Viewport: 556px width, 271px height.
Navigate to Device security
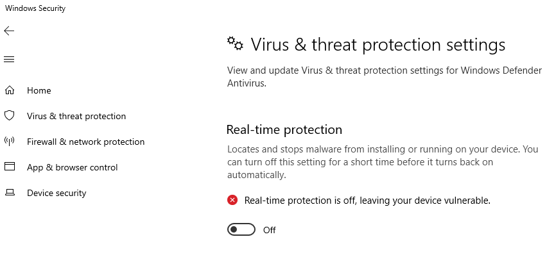56,193
